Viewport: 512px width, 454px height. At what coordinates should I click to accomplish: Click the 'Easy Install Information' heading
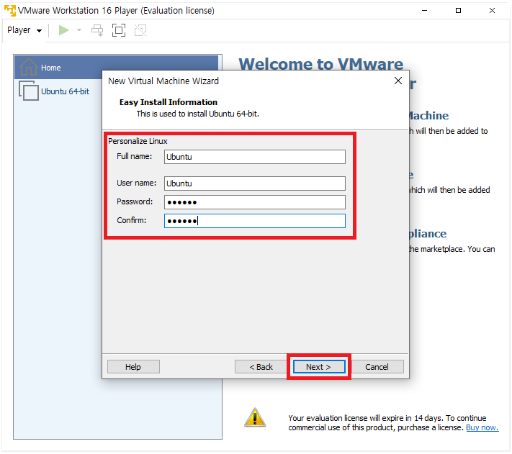[169, 102]
